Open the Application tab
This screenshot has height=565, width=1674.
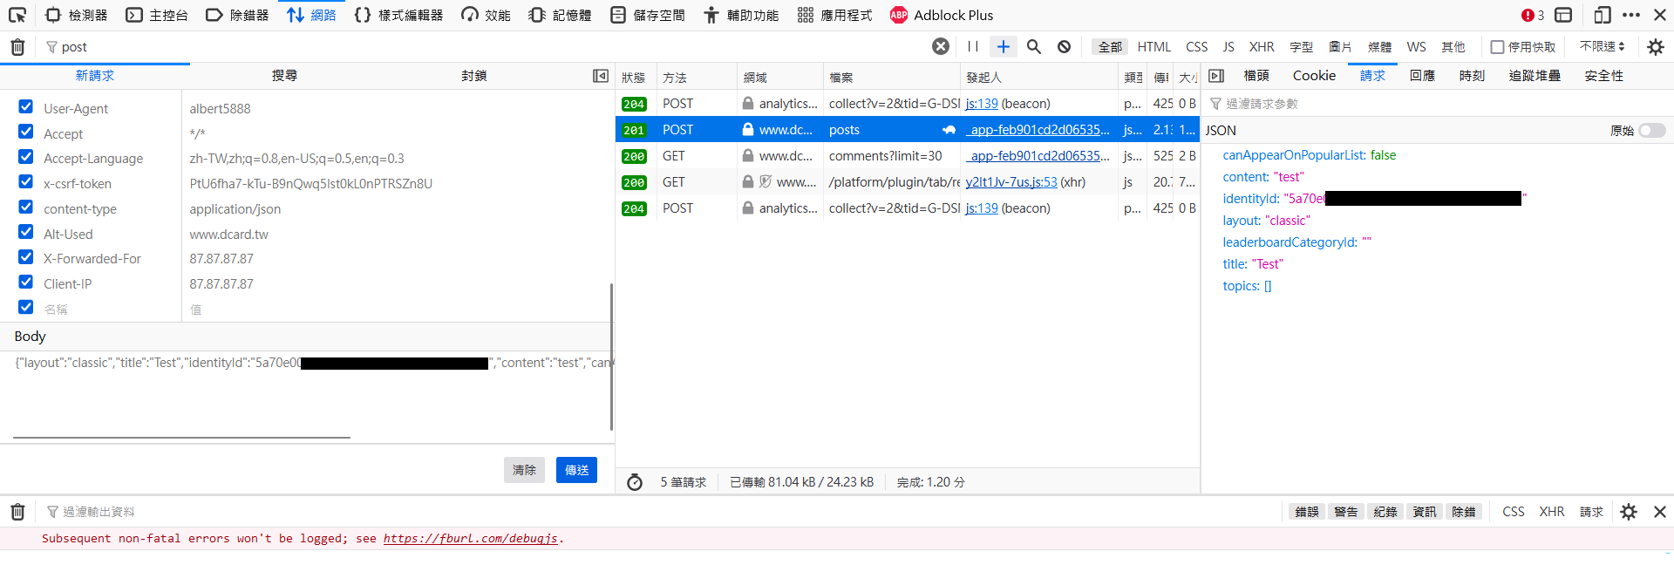[x=834, y=15]
